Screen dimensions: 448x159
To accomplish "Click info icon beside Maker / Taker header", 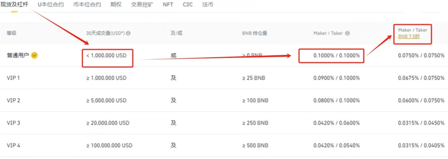I will (347, 33).
